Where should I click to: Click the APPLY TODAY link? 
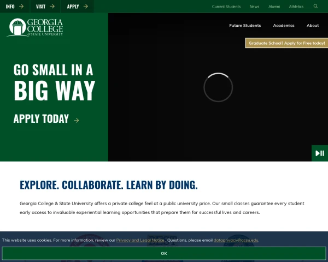coord(46,119)
